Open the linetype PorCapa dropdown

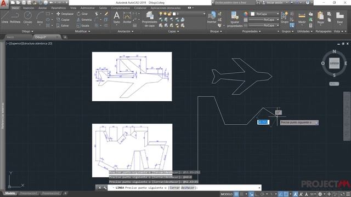(x=264, y=26)
